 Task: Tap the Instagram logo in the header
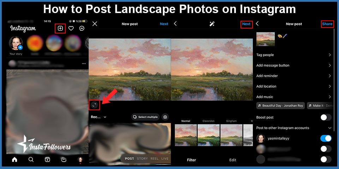pyautogui.click(x=23, y=28)
